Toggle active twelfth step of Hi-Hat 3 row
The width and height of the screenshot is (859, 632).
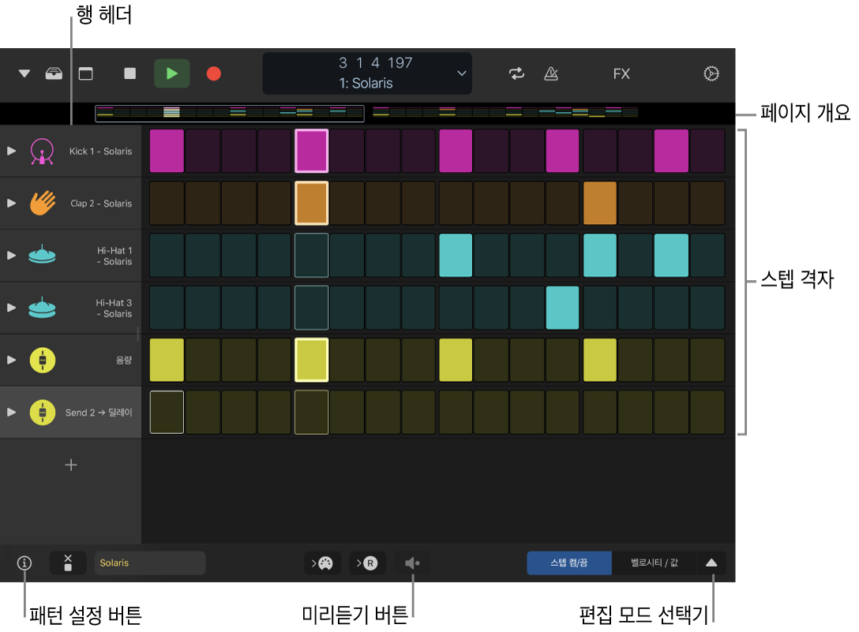tap(562, 307)
